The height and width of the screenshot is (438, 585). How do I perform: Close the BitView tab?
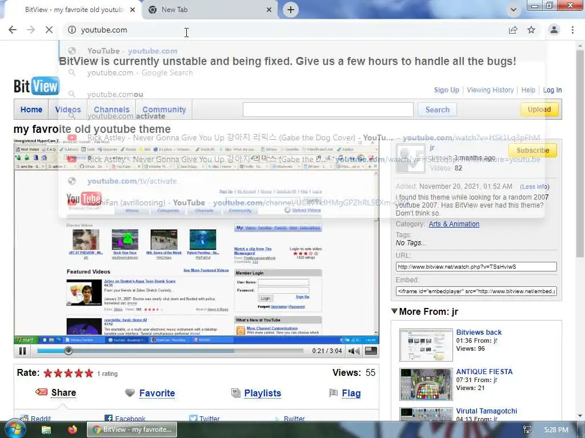tap(133, 10)
